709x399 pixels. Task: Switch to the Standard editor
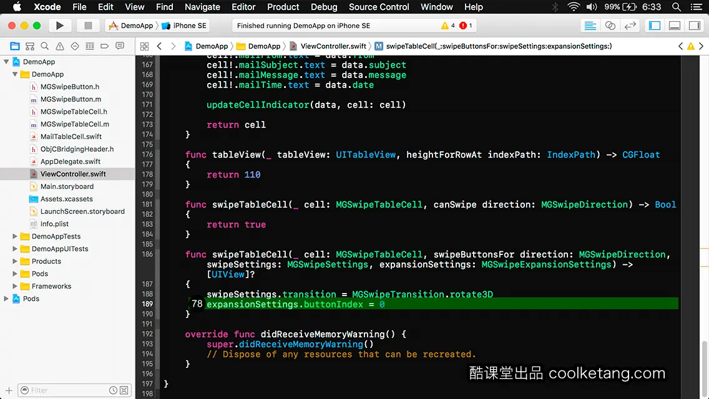590,26
